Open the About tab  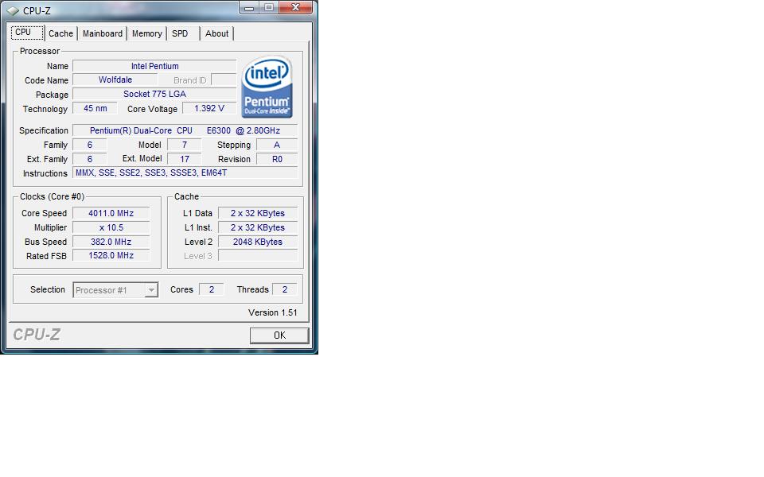pyautogui.click(x=216, y=33)
